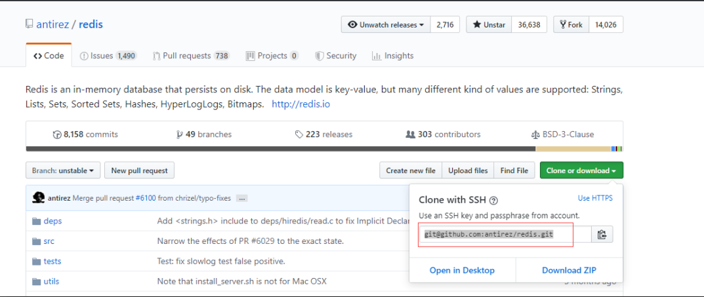
Task: Toggle the Clone or download dropdown
Action: tap(581, 170)
